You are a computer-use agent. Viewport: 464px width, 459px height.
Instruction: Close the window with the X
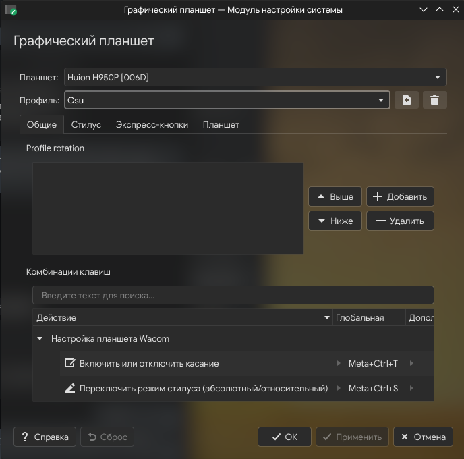pyautogui.click(x=456, y=9)
